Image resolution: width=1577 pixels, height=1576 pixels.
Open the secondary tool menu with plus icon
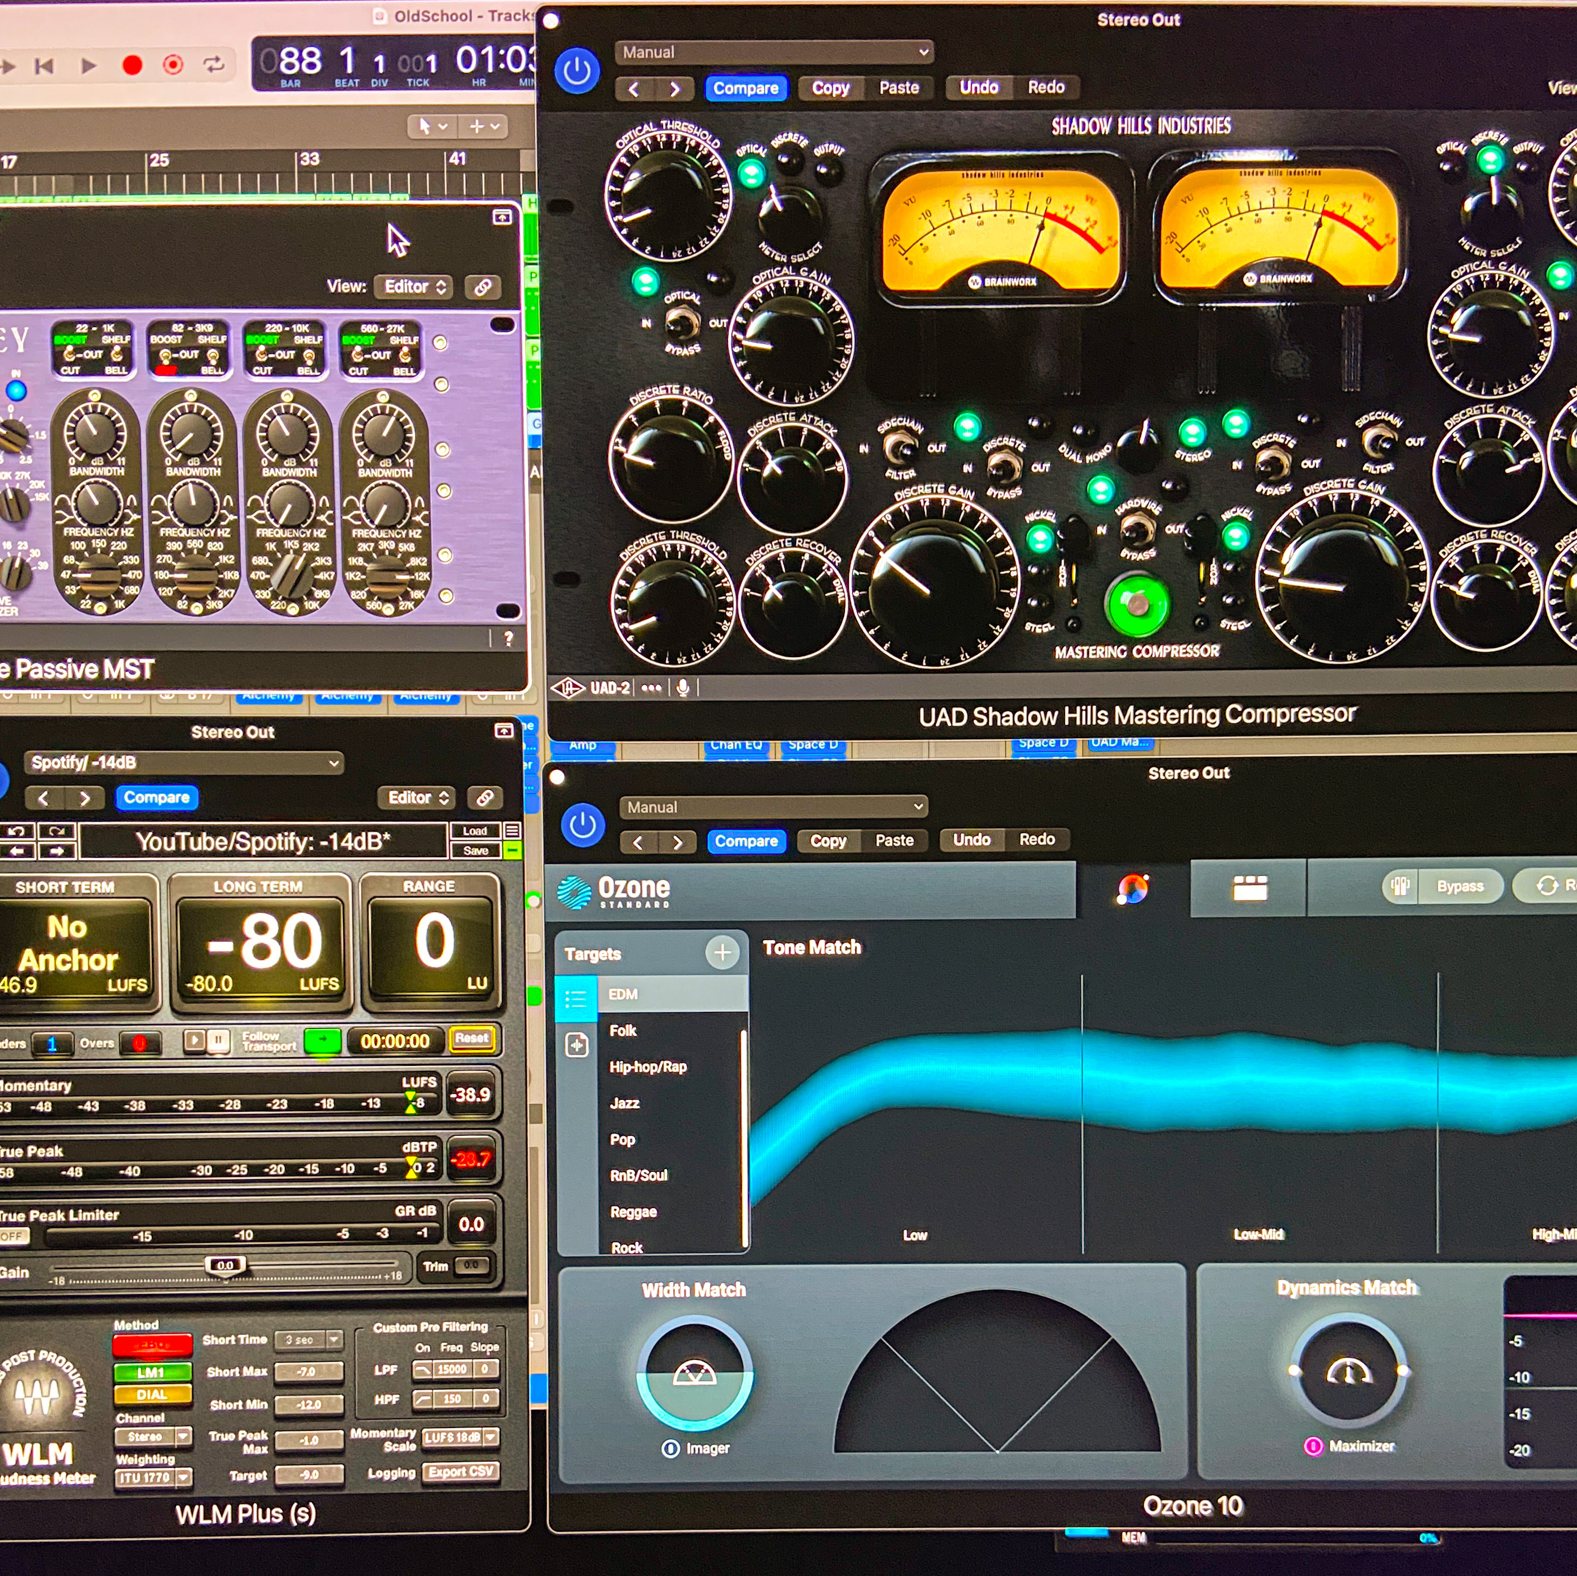pyautogui.click(x=484, y=126)
